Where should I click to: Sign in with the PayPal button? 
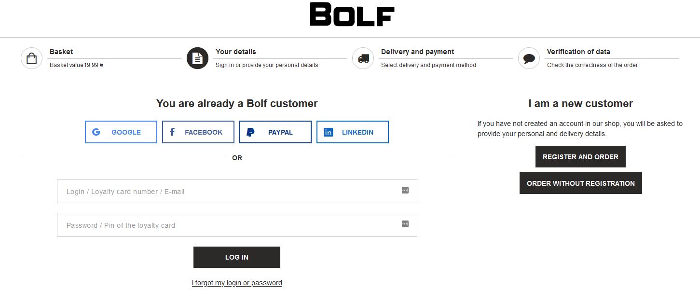click(275, 132)
